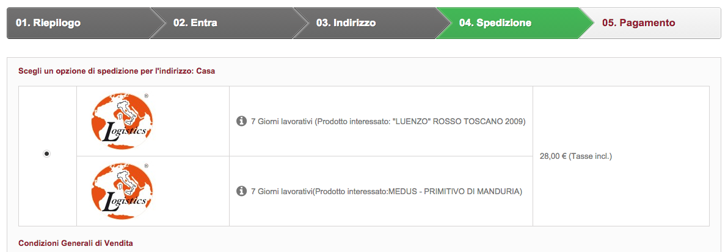The width and height of the screenshot is (728, 252).
Task: Go to step 02. Entra
Action: point(195,23)
